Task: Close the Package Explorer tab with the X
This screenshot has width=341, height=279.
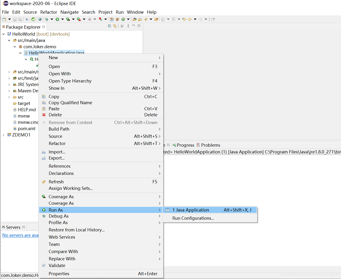Action: coord(44,27)
